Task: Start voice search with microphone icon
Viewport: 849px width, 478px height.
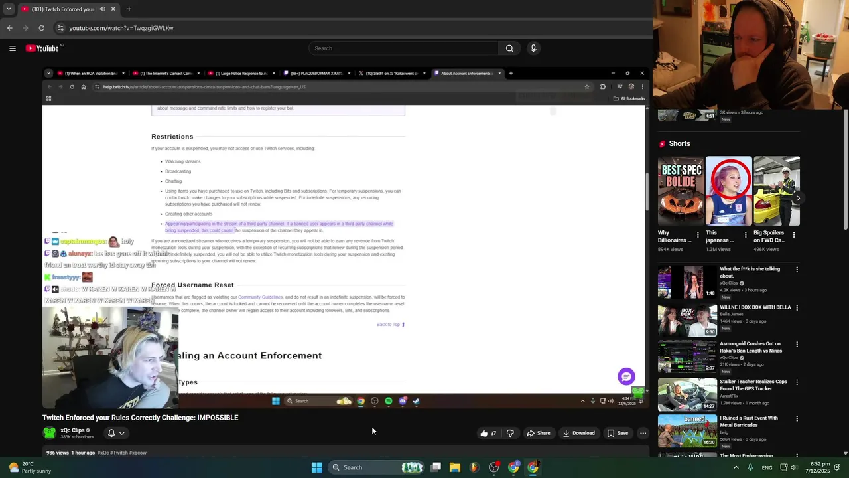Action: coord(533,48)
